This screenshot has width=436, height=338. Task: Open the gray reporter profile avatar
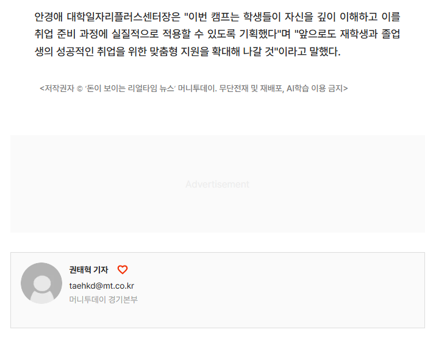click(41, 283)
